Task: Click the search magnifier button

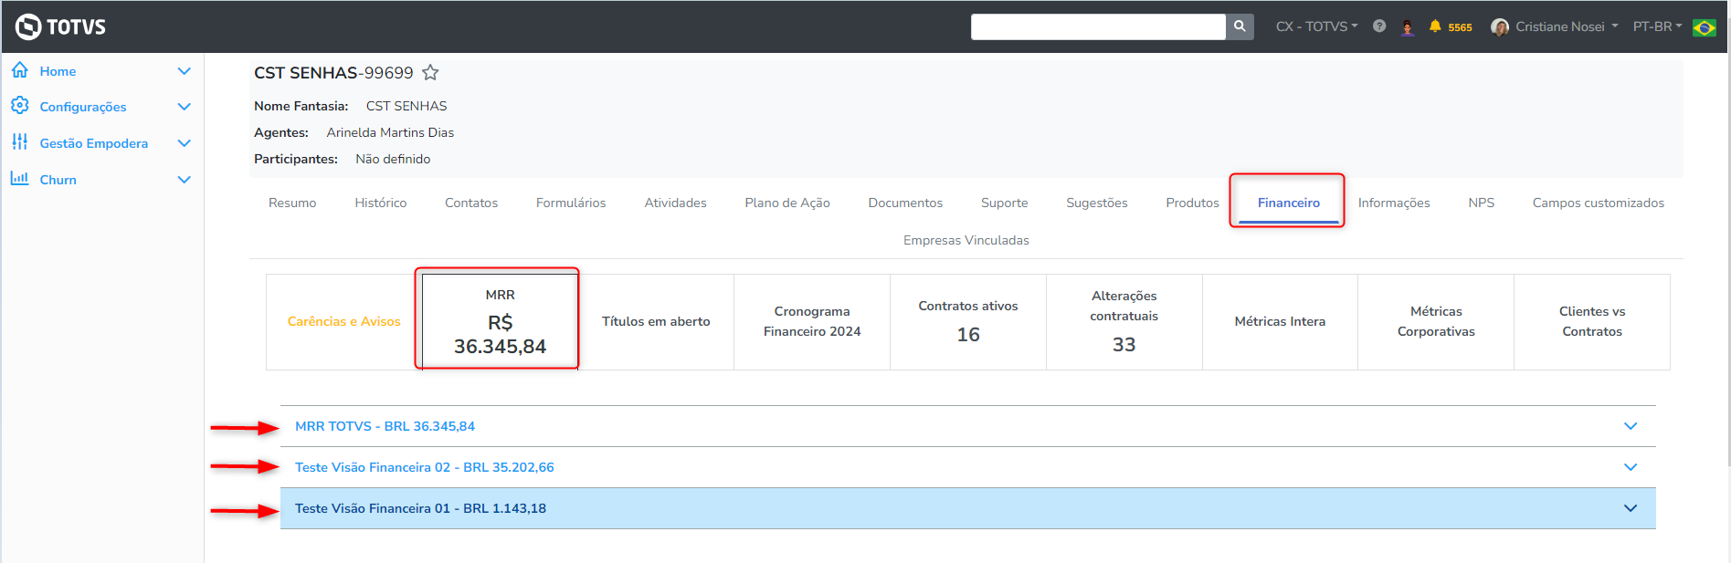Action: point(1240,26)
